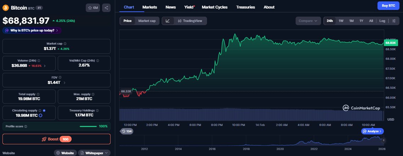Viewport: 403px width, 156px height.
Task: Select the Price chart toggle
Action: (127, 21)
